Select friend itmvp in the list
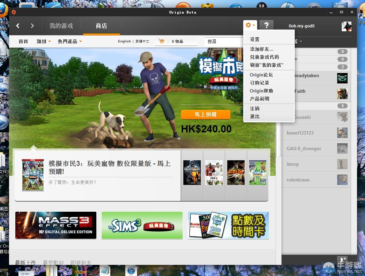The width and height of the screenshot is (365, 276). pos(316,164)
